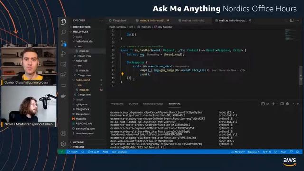
Task: Open the Makefile in explorer
Action: (x=81, y=119)
